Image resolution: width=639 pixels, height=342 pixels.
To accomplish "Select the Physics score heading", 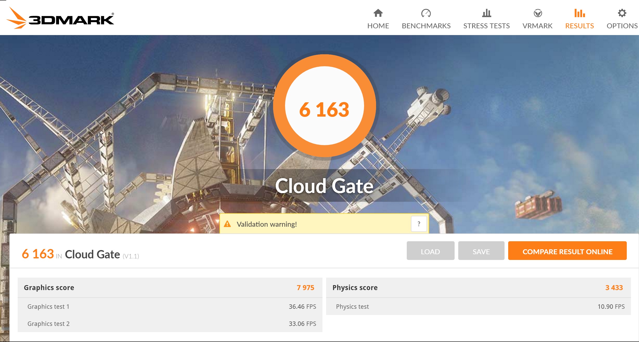I will point(355,287).
